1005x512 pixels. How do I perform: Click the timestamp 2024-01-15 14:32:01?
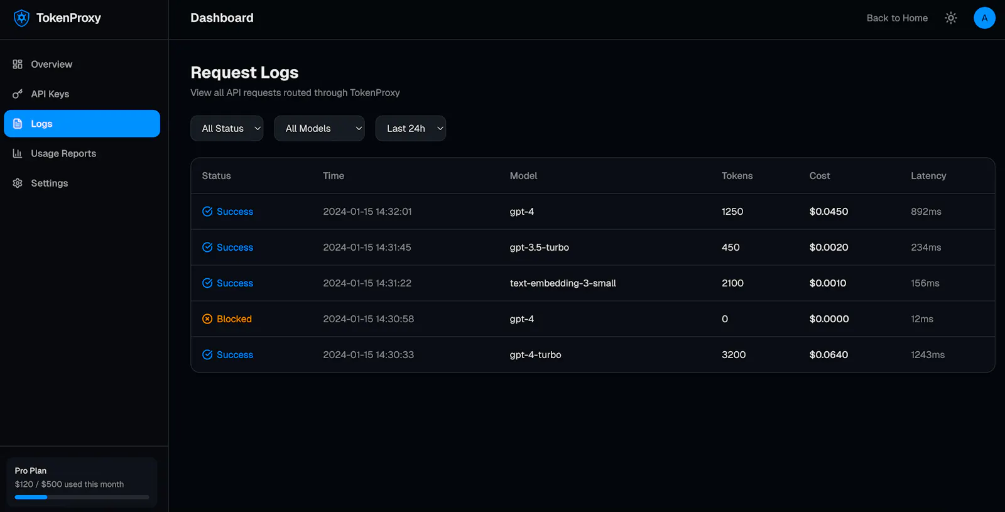(367, 212)
